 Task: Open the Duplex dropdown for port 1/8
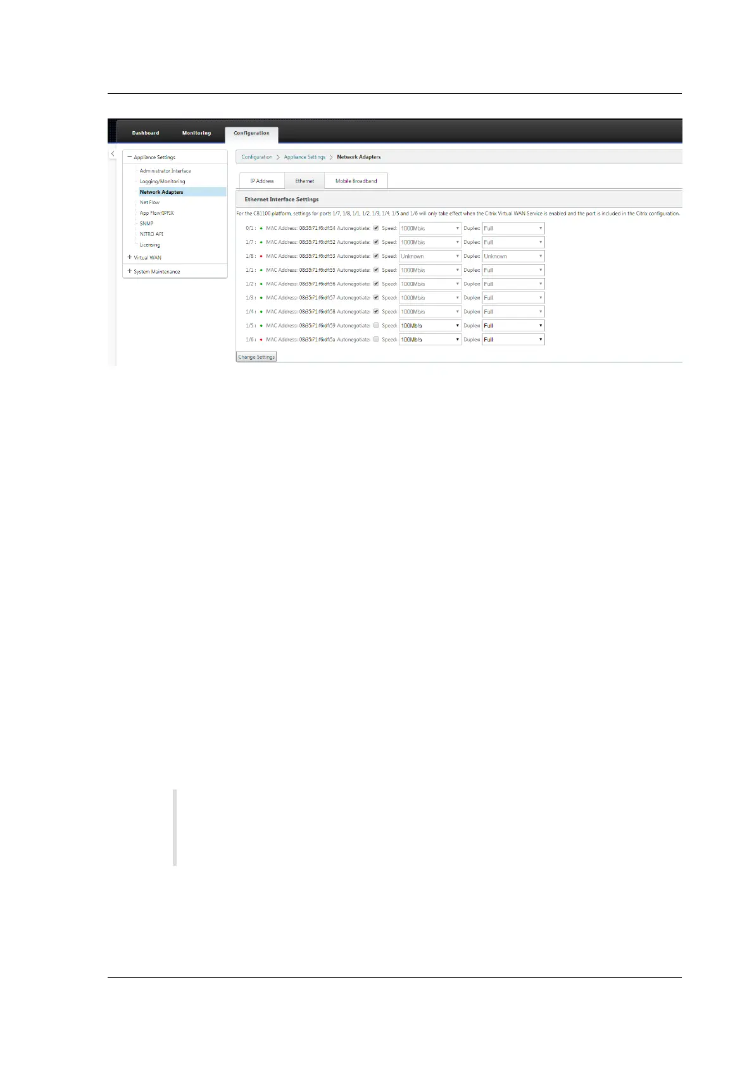coord(513,256)
